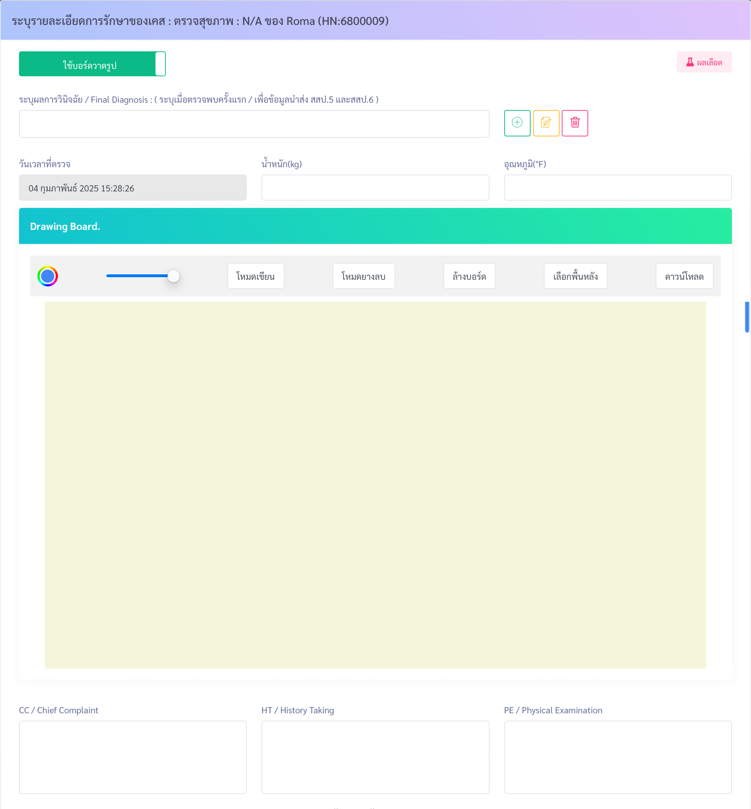The width and height of the screenshot is (751, 809).
Task: Click the อุณหภูมิ(°F) temperature field
Action: tap(617, 188)
